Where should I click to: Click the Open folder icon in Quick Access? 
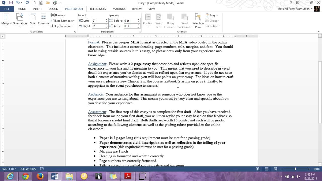(48, 3)
